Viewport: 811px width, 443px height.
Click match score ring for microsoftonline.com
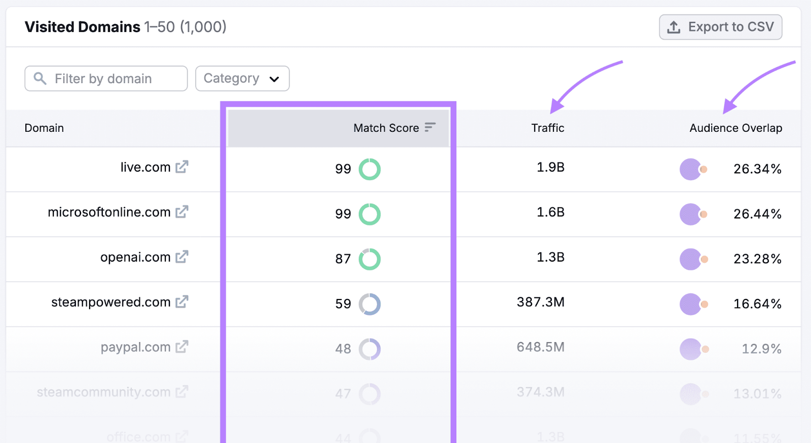[370, 214]
